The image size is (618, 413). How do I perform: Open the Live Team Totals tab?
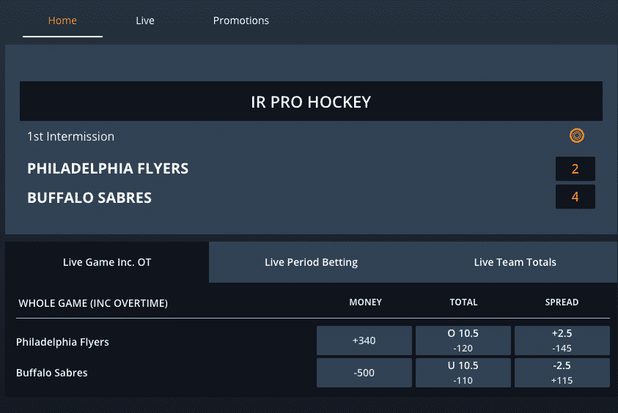[x=515, y=262]
